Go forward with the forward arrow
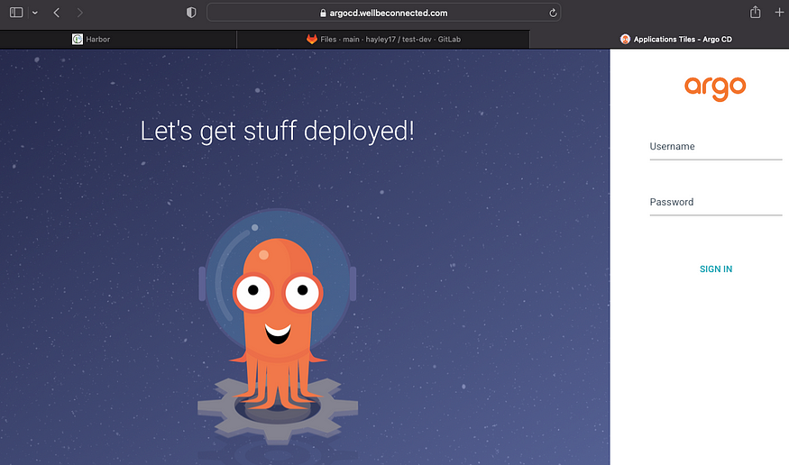Viewport: 789px width, 465px height. tap(80, 13)
